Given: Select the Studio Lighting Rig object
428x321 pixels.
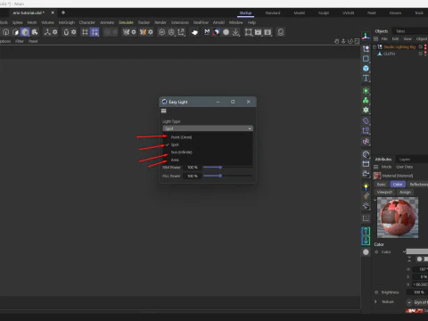Looking at the screenshot, I should 399,47.
